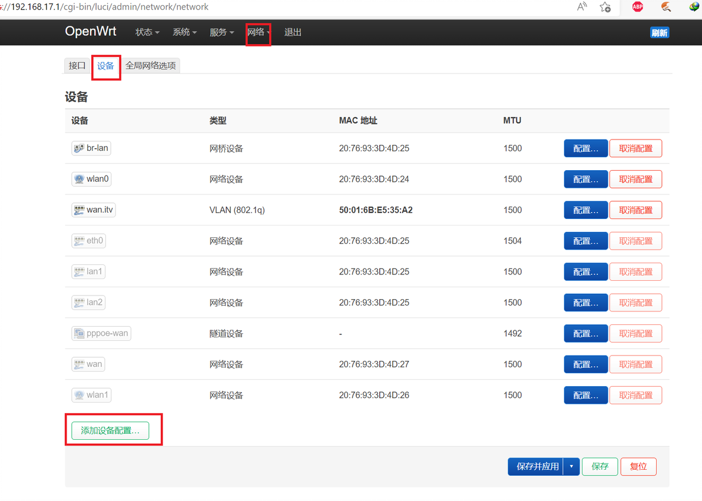
Task: Unconfigure the wan.itv device
Action: pyautogui.click(x=635, y=210)
